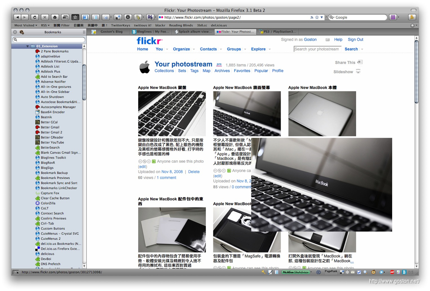Click the magnifier icon in status bar
Viewport: 430px width, 291px height.
pos(366,272)
